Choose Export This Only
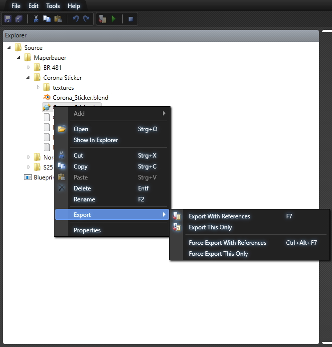Viewport: 332px width, 347px height. [249, 227]
